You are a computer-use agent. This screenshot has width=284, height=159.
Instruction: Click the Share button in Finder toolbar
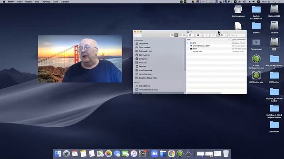click(206, 35)
